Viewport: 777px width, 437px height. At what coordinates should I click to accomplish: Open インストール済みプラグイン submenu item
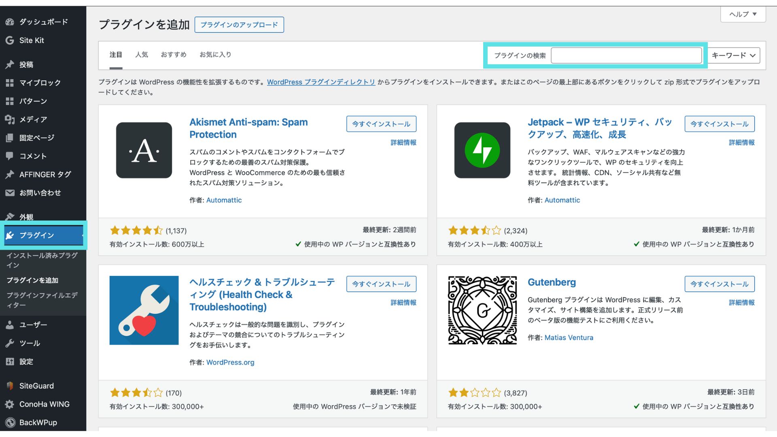[x=42, y=260]
